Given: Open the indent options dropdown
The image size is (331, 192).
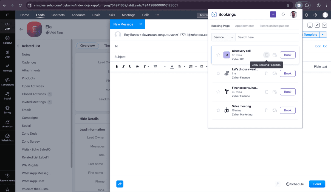Looking at the screenshot, I should point(203,67).
